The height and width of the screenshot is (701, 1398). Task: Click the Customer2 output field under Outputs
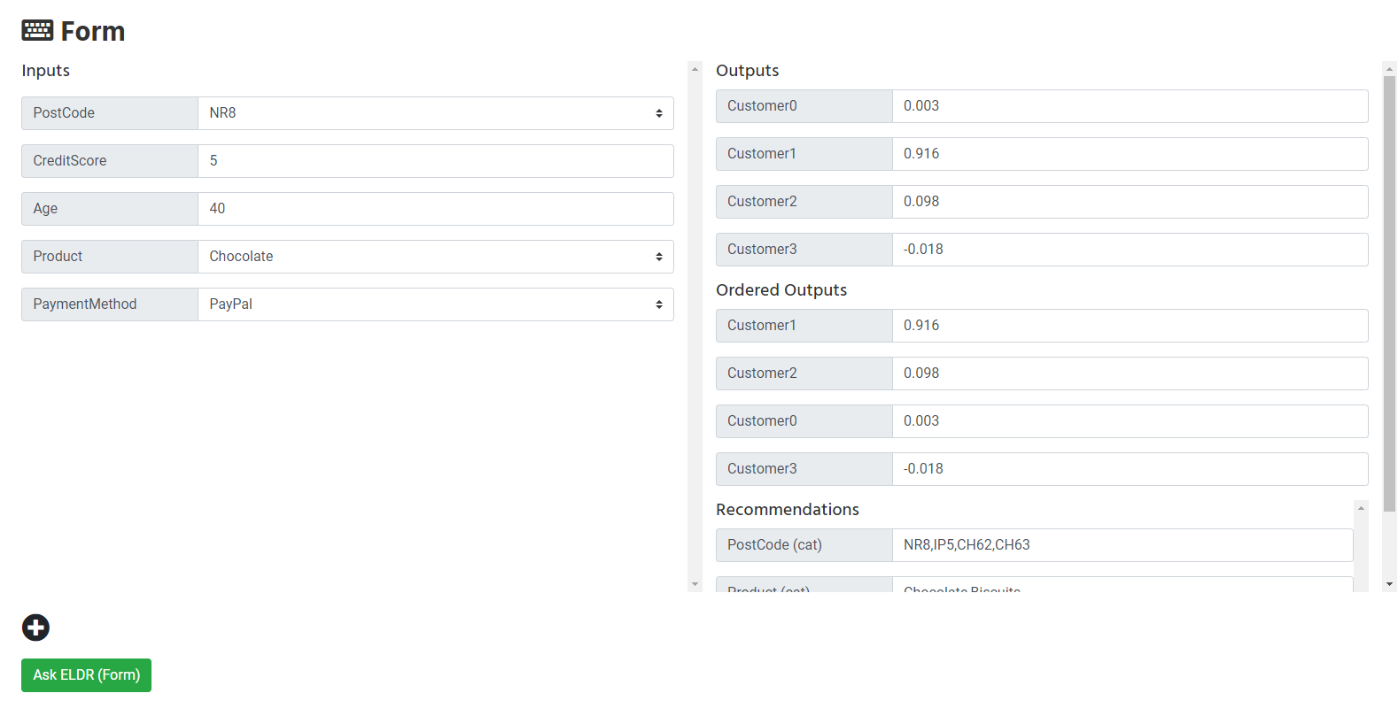[1130, 202]
